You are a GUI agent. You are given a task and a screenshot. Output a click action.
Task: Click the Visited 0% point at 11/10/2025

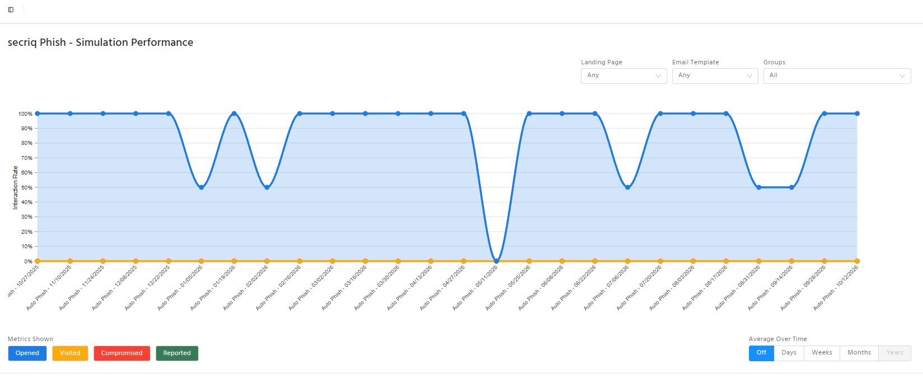[x=70, y=261]
